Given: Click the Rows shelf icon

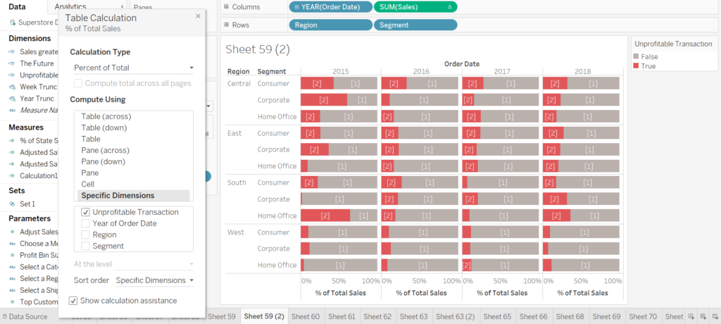Looking at the screenshot, I should (x=225, y=25).
